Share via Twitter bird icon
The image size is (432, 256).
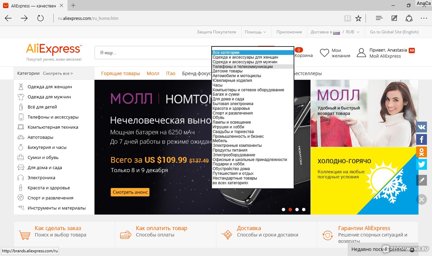(422, 164)
